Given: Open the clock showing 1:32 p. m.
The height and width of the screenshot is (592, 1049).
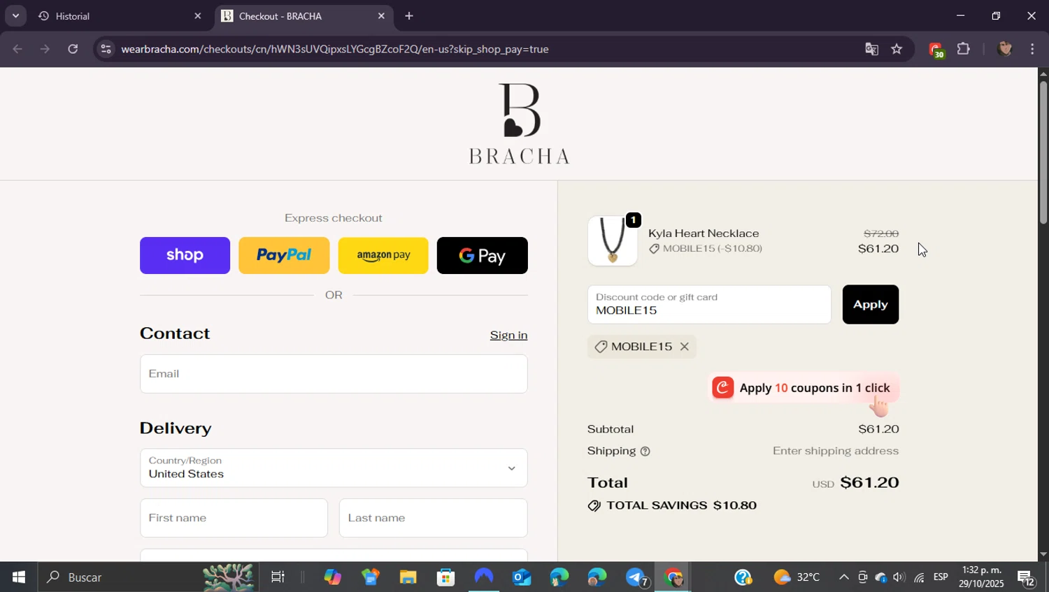Looking at the screenshot, I should pos(981,577).
